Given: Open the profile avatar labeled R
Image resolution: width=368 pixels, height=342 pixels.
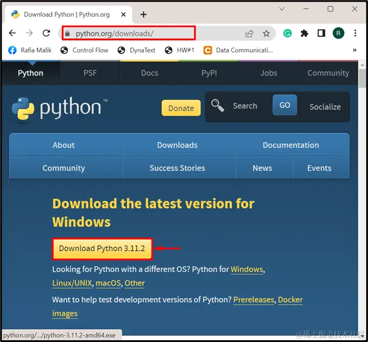Looking at the screenshot, I should click(338, 33).
